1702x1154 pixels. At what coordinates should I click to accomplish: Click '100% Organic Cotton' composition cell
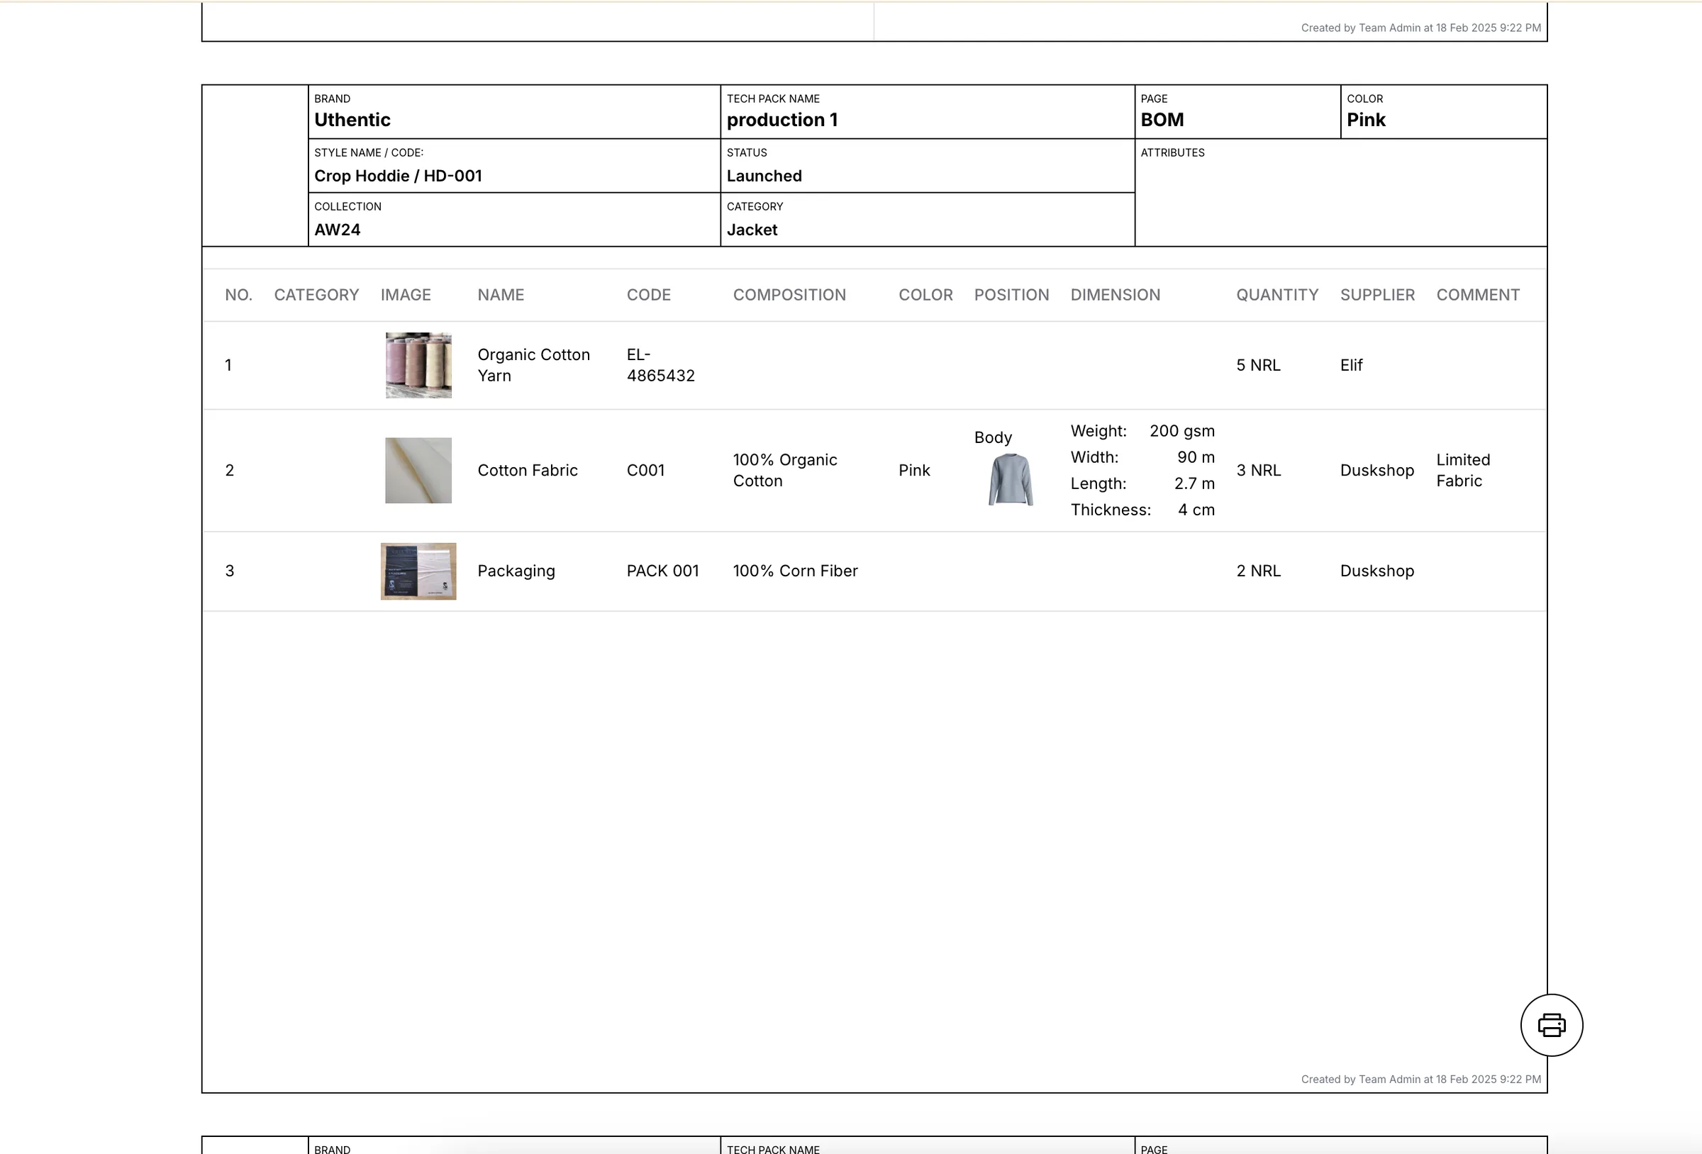[785, 470]
